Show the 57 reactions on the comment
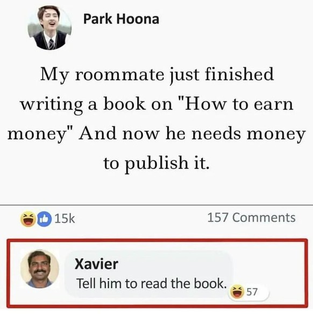313x314 pixels. click(252, 292)
